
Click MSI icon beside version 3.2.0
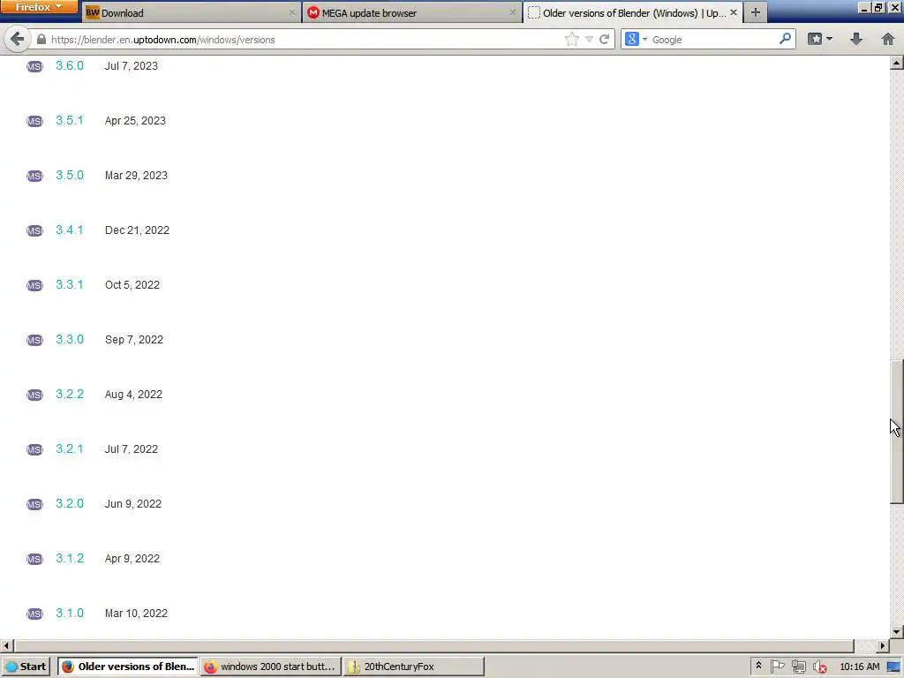34,504
